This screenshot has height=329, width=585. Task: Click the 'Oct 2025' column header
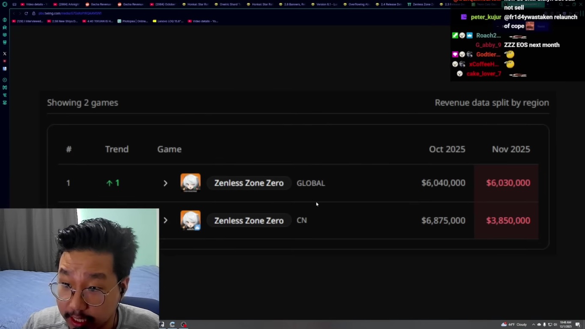tap(447, 149)
